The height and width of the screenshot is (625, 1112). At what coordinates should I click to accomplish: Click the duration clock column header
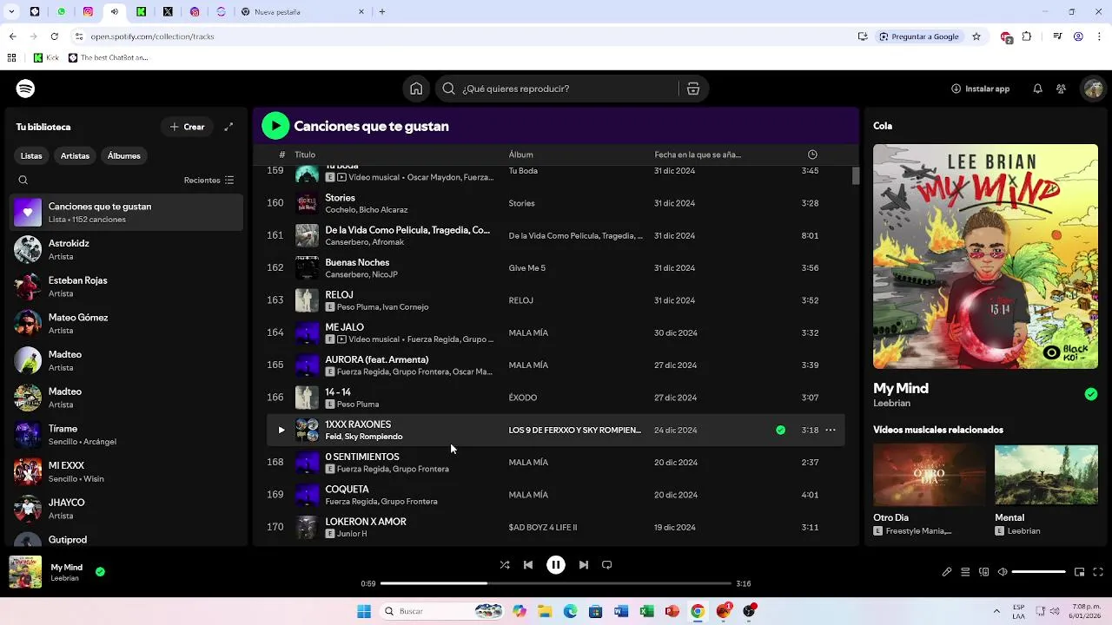coord(812,155)
